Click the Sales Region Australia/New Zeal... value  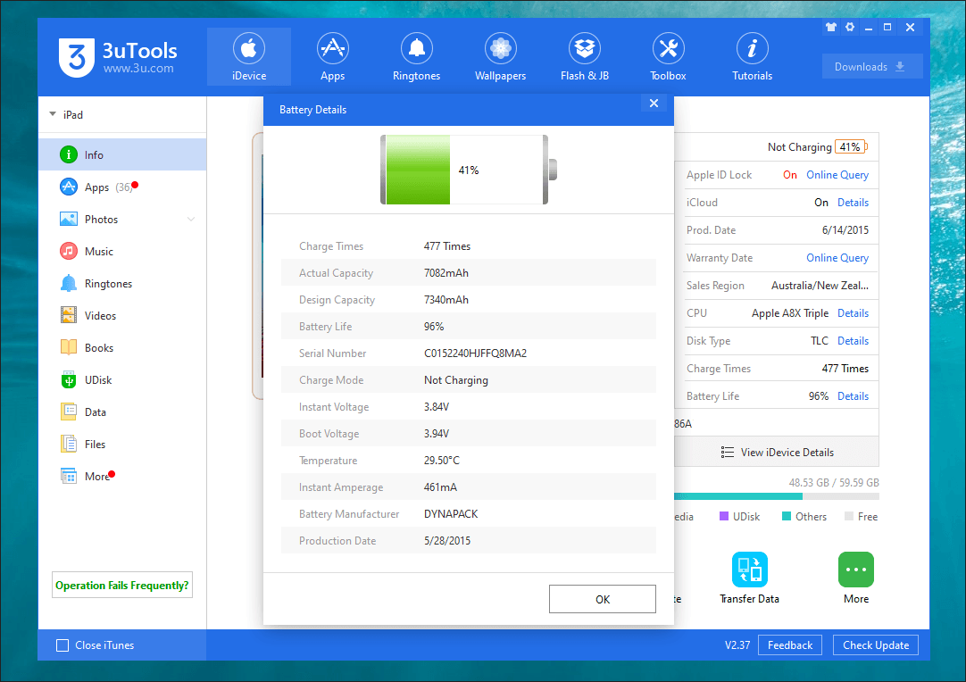(x=820, y=286)
